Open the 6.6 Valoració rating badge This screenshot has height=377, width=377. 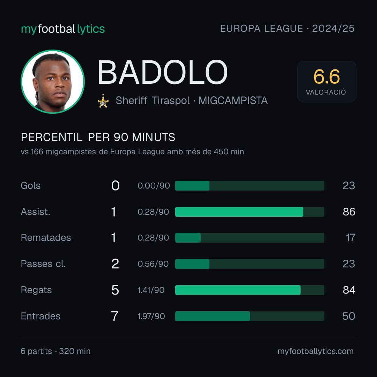click(x=326, y=82)
